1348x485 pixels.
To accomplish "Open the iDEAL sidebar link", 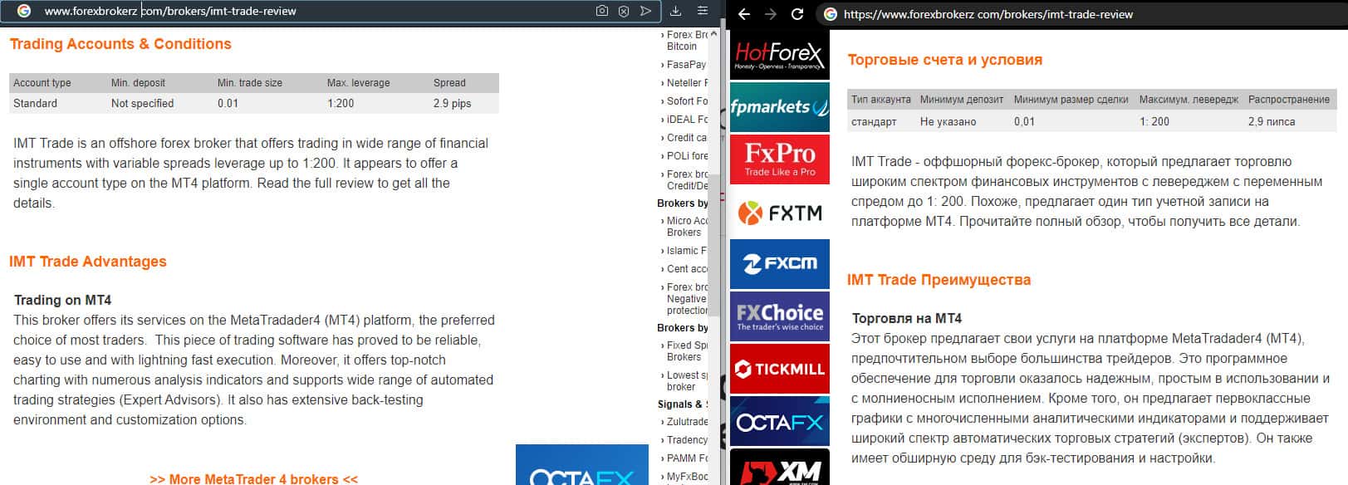I will [x=686, y=119].
